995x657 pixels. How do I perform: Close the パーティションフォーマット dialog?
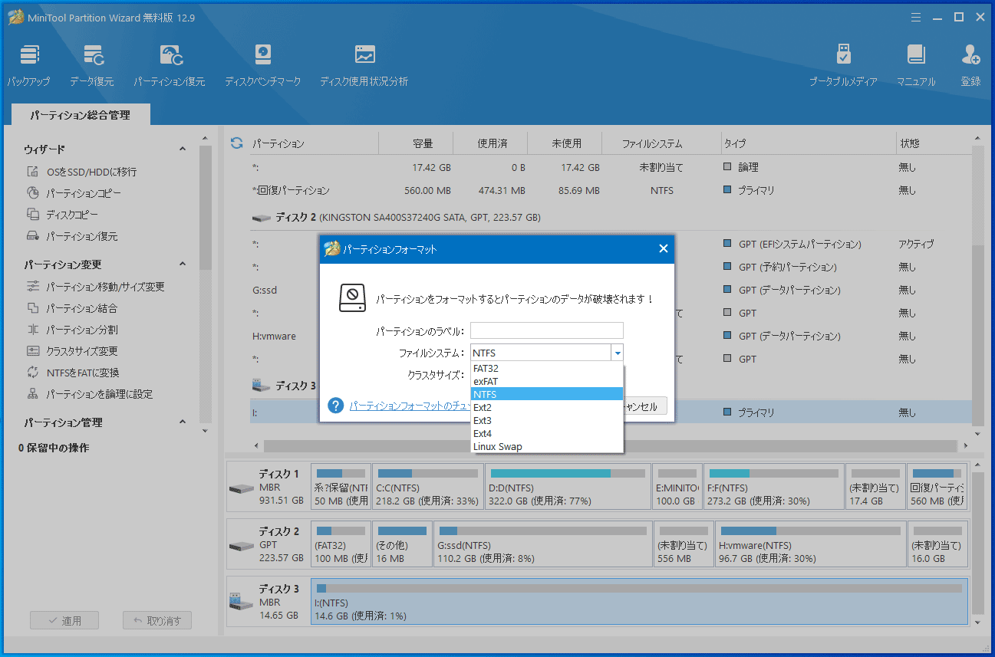click(664, 248)
